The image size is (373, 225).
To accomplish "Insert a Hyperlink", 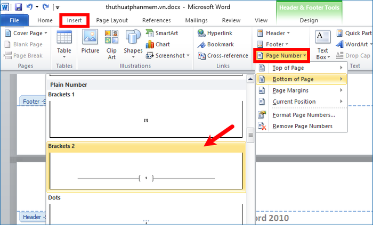I will coord(215,33).
